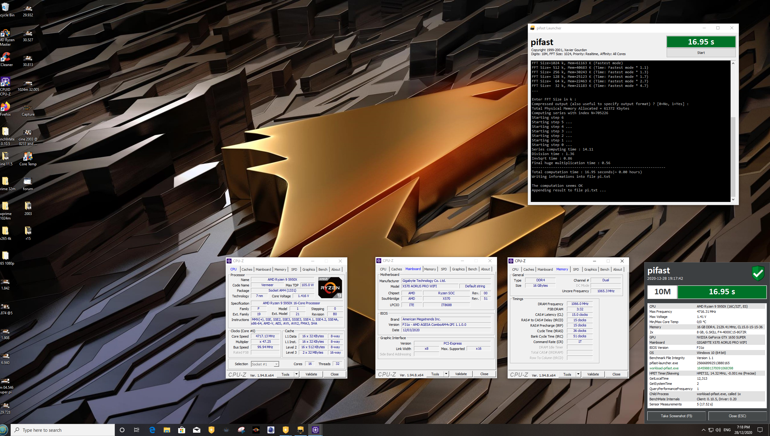
Task: Open About tab in CPU-Z Mainboard window
Action: pyautogui.click(x=485, y=269)
